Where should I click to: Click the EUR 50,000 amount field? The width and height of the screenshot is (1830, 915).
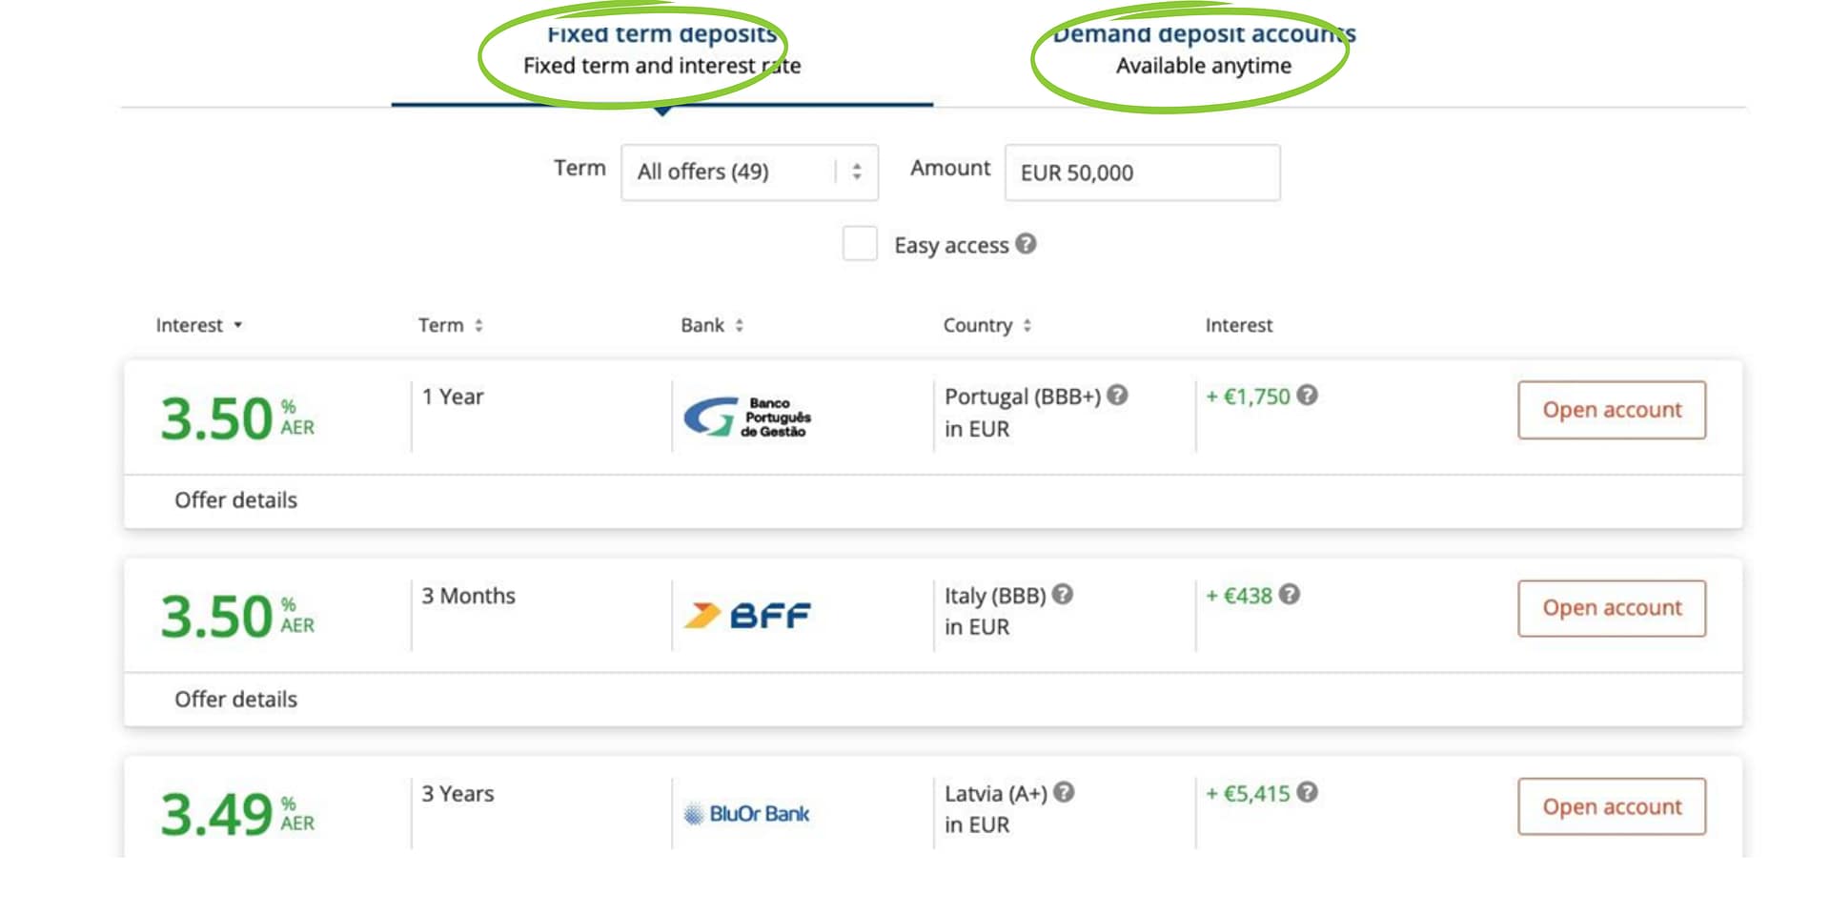1141,173
